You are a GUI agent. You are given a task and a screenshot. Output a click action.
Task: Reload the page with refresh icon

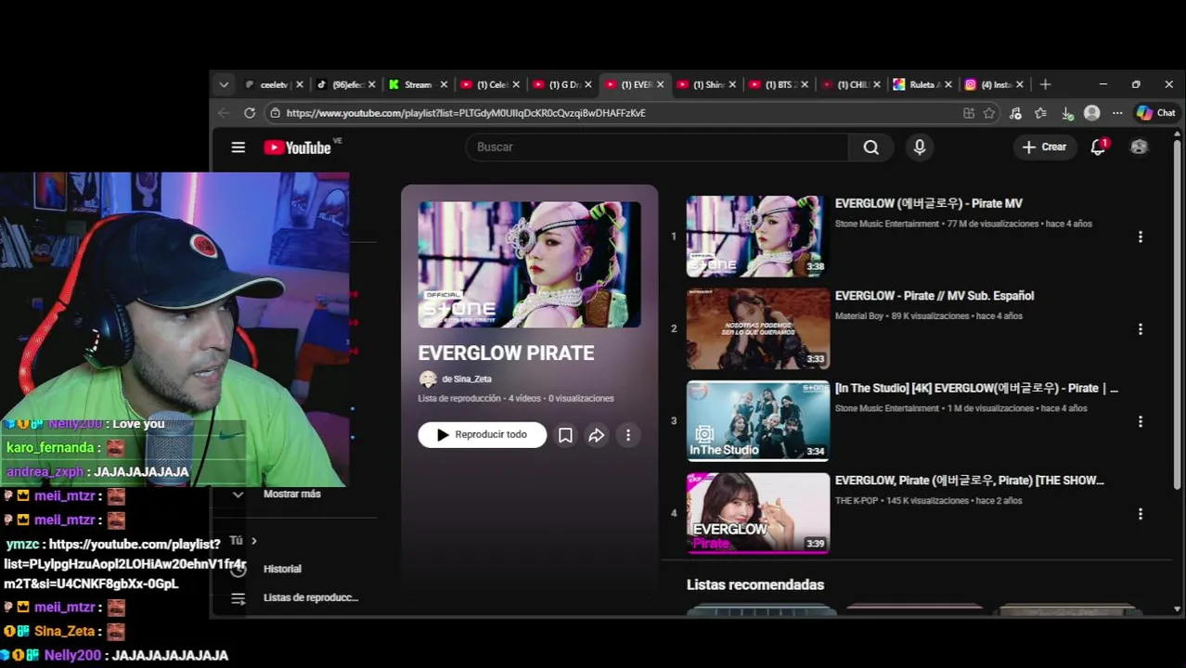click(x=250, y=113)
